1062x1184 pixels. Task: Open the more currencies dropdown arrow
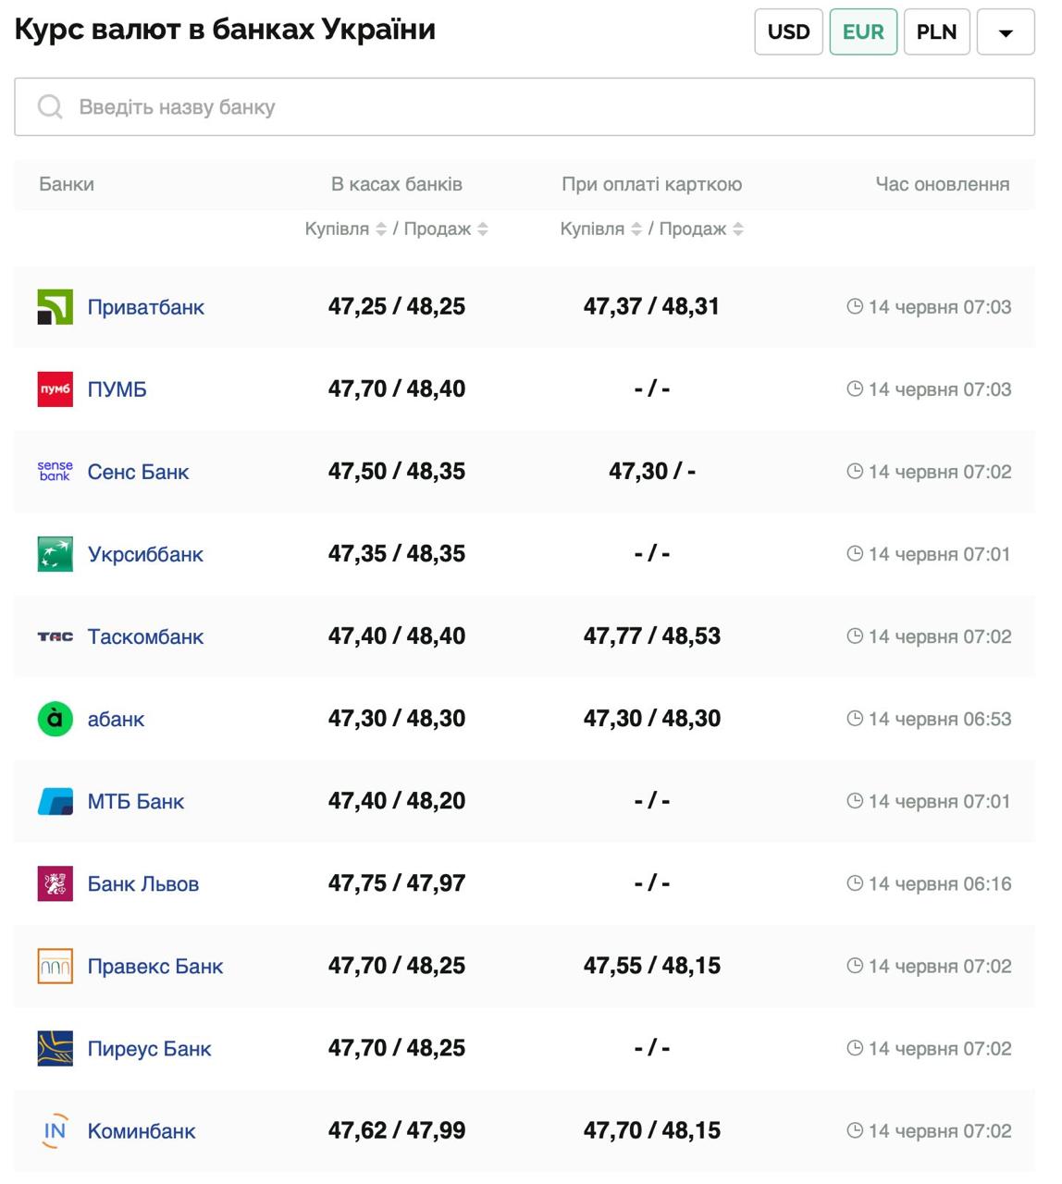[1006, 32]
